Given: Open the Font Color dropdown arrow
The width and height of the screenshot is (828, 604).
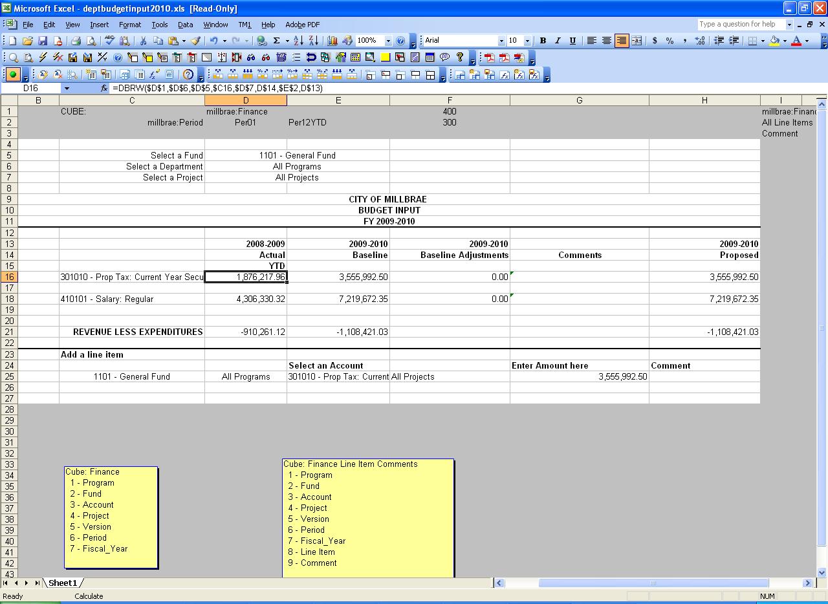Looking at the screenshot, I should (807, 41).
